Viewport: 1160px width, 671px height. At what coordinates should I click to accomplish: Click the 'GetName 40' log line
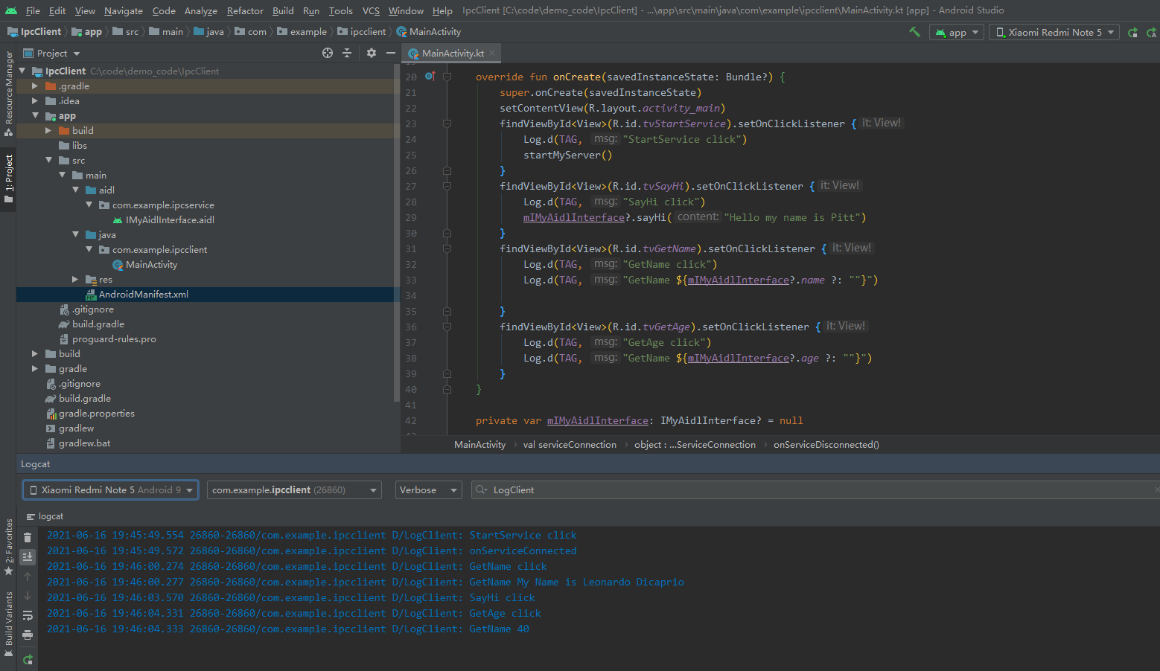(x=288, y=629)
